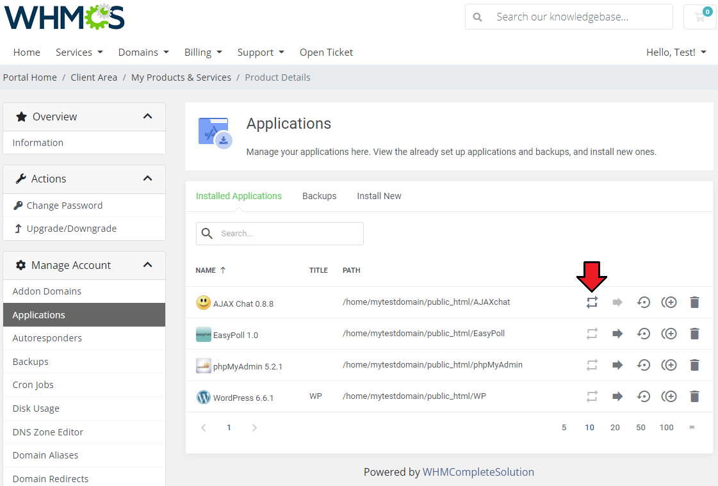Open the Services dropdown menu
This screenshot has width=718, height=486.
click(79, 52)
